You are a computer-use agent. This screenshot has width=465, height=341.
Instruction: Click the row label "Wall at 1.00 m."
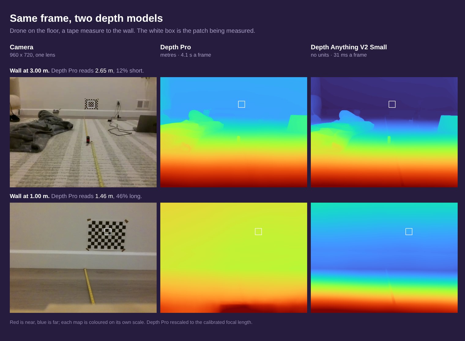pyautogui.click(x=30, y=196)
